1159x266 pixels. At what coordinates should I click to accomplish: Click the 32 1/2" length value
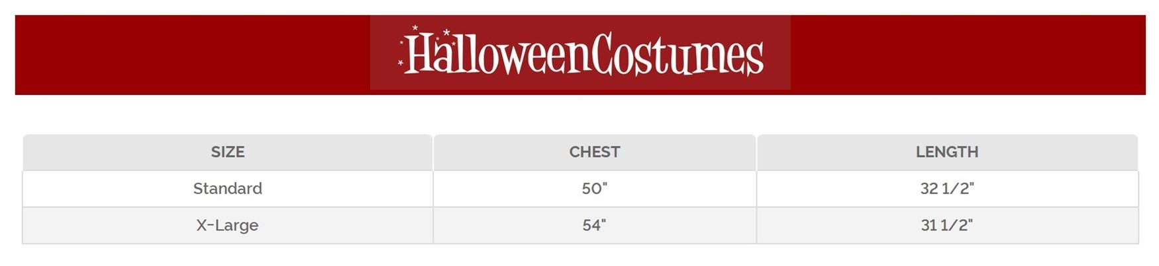pyautogui.click(x=946, y=189)
